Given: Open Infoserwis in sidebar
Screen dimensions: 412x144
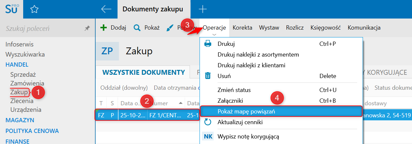Looking at the screenshot, I should [x=19, y=44].
